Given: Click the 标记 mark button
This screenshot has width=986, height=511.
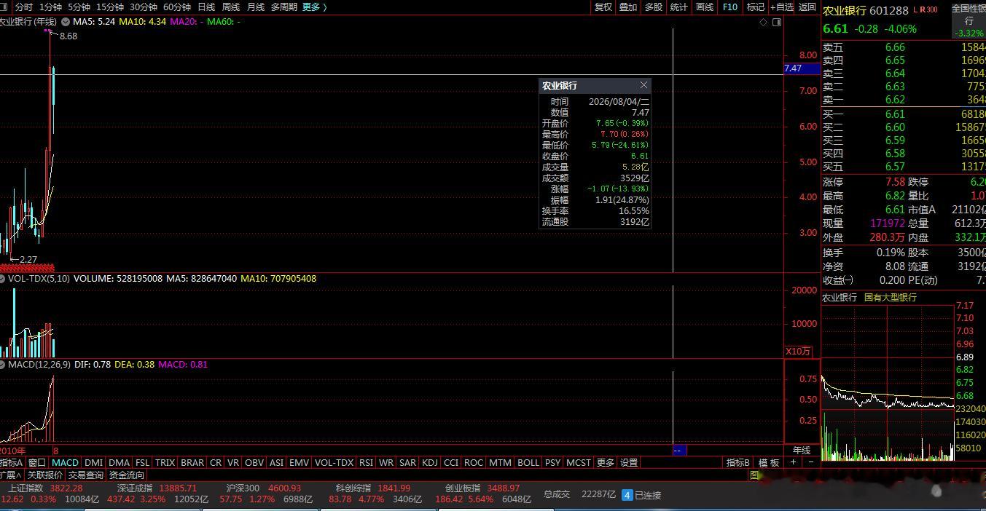Looking at the screenshot, I should click(756, 7).
